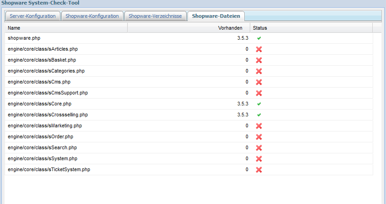Click version 3.5.3 in sCrossselling.php row

[243, 115]
